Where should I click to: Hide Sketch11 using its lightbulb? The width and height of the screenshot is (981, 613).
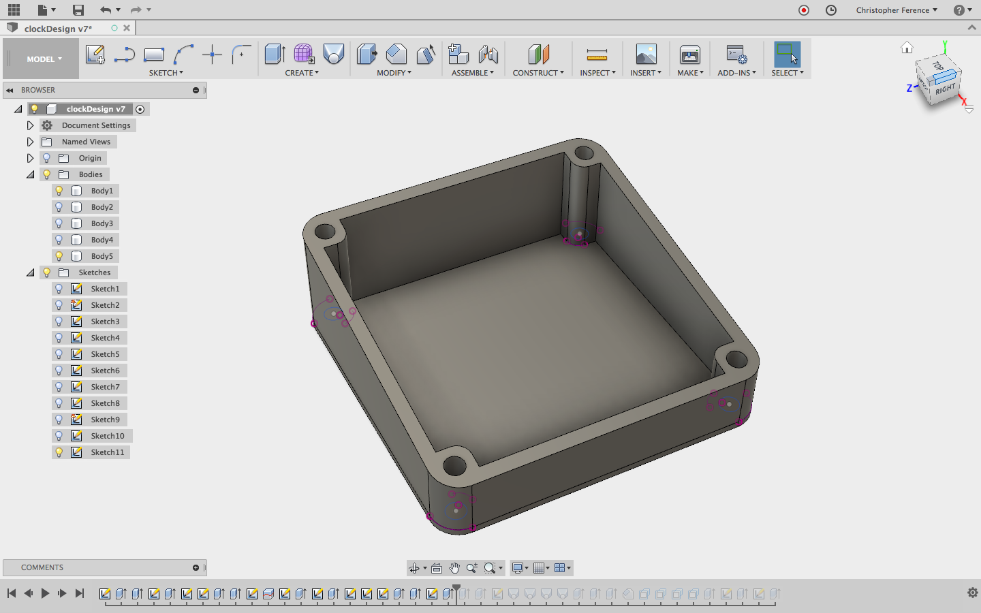point(59,452)
